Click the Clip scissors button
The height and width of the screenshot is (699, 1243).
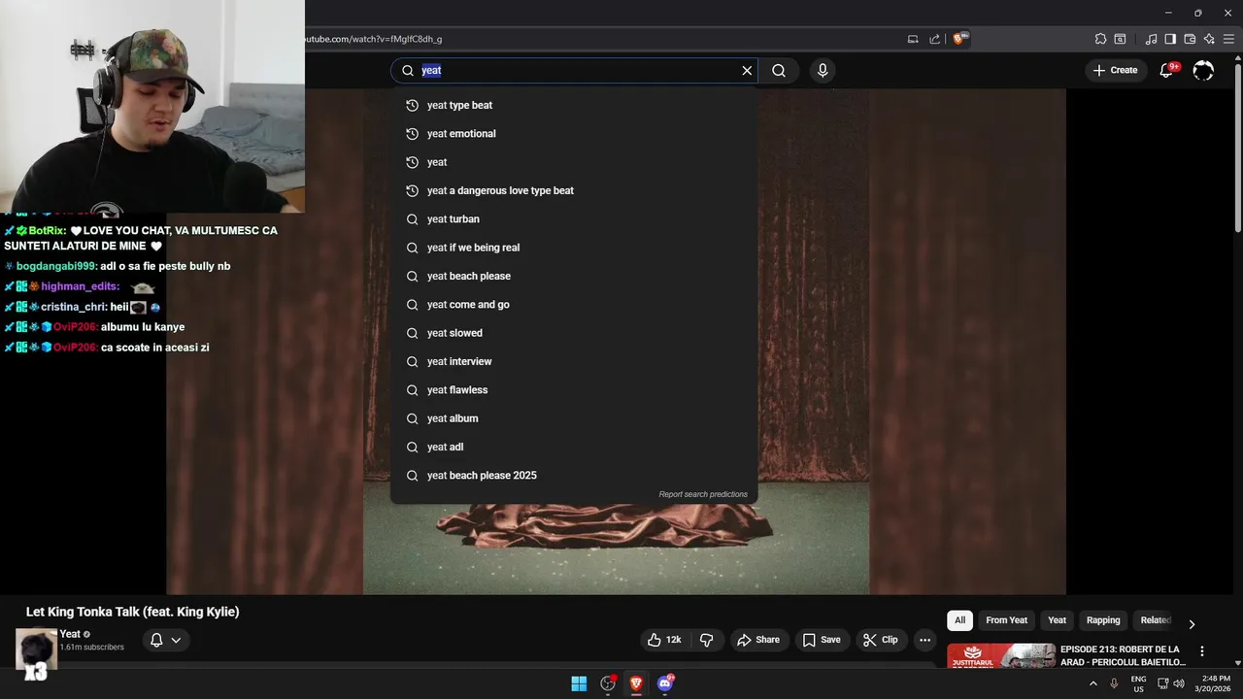pyautogui.click(x=881, y=640)
